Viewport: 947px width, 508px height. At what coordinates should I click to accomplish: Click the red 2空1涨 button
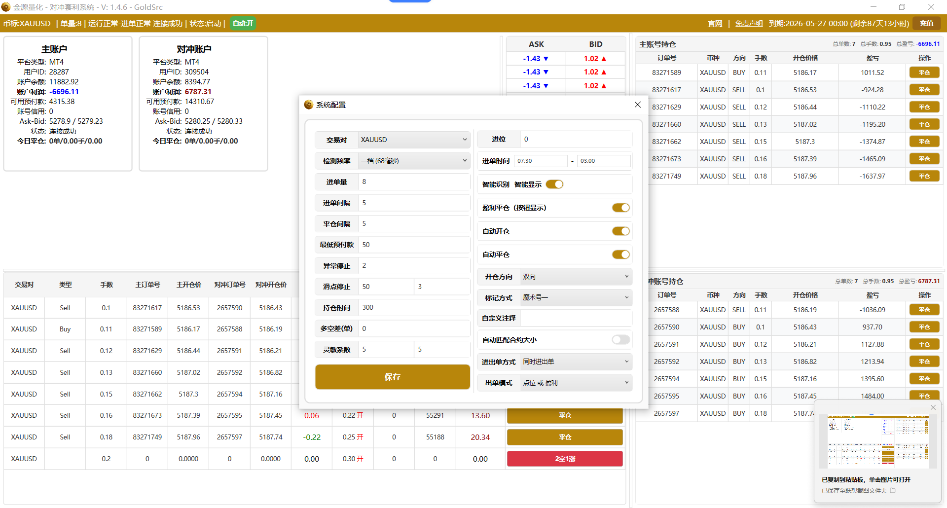pyautogui.click(x=565, y=459)
